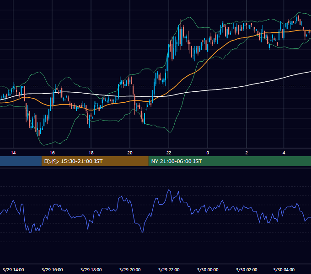311x274 pixels.
Task: Click the 14 hour axis label
Action: [x=13, y=153]
